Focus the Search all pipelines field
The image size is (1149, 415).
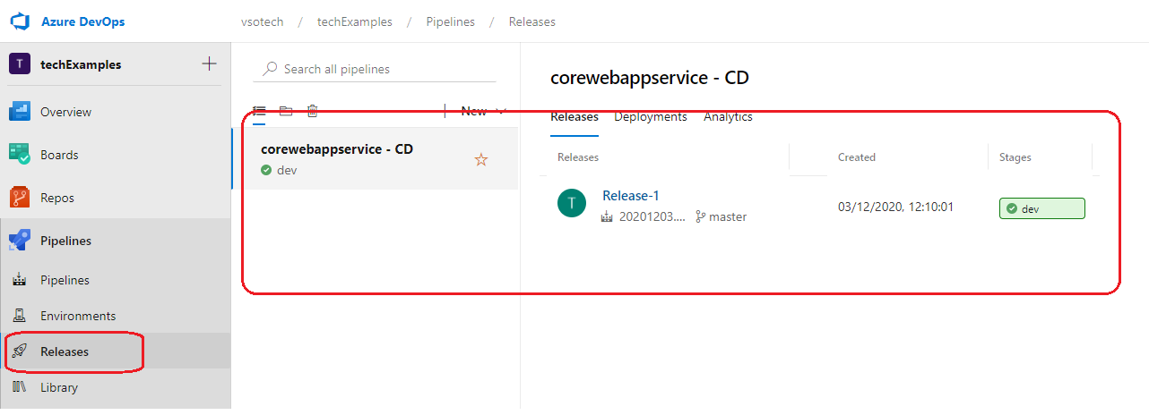pyautogui.click(x=375, y=69)
